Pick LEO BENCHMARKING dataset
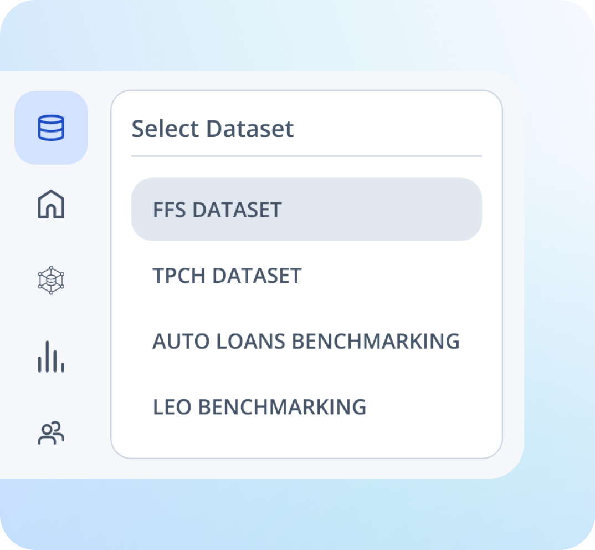 tap(259, 407)
